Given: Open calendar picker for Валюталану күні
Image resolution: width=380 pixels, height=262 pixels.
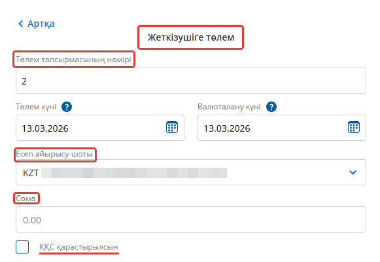Looking at the screenshot, I should click(354, 127).
